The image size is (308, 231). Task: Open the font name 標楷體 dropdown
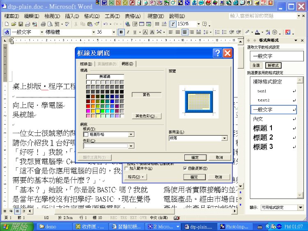94,32
